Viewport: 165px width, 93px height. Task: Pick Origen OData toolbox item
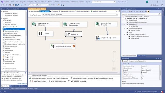click(9, 57)
